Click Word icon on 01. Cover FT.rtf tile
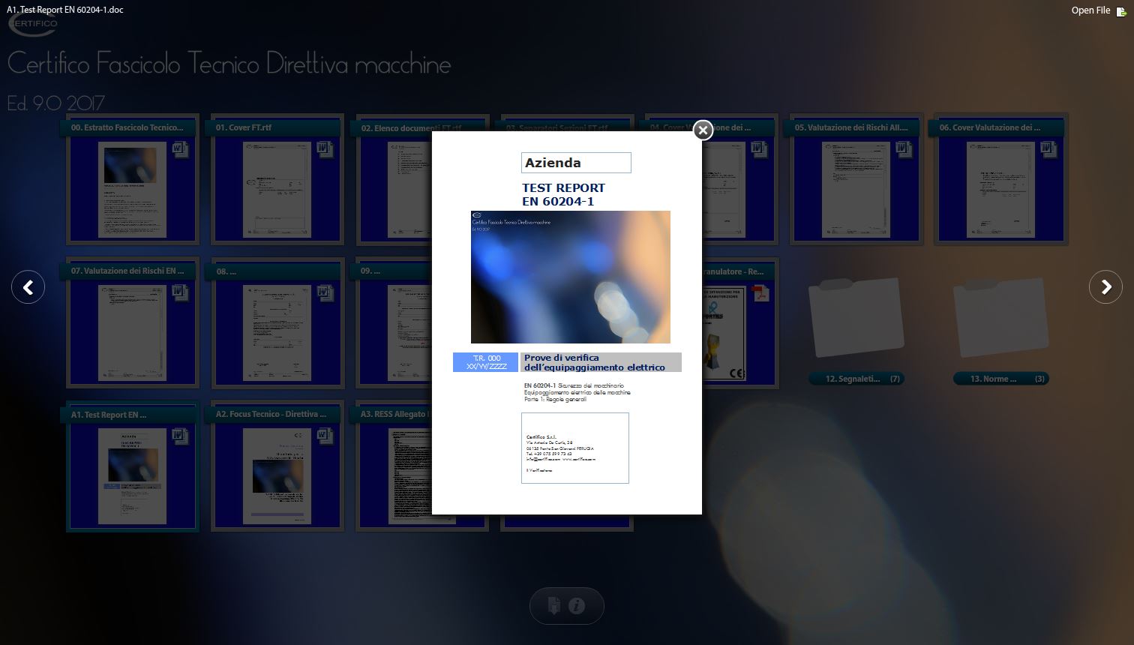Viewport: 1134px width, 645px height. (x=325, y=149)
